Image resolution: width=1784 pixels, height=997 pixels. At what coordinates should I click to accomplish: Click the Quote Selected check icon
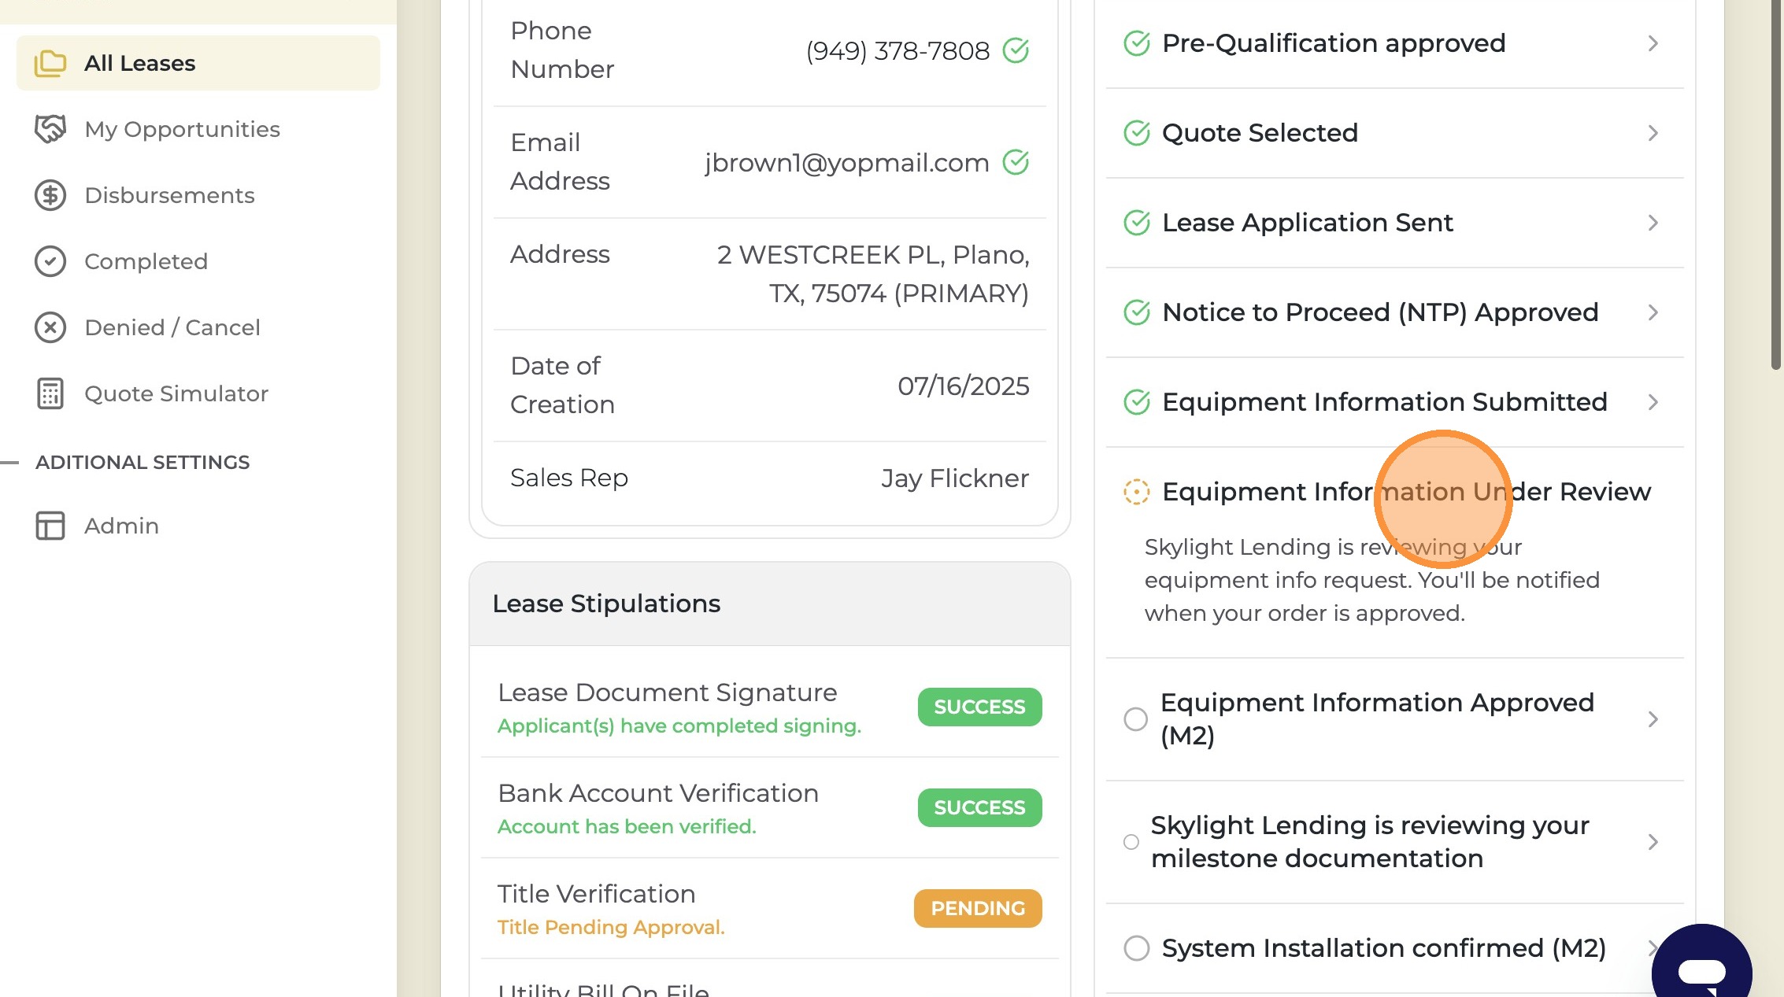click(x=1137, y=133)
